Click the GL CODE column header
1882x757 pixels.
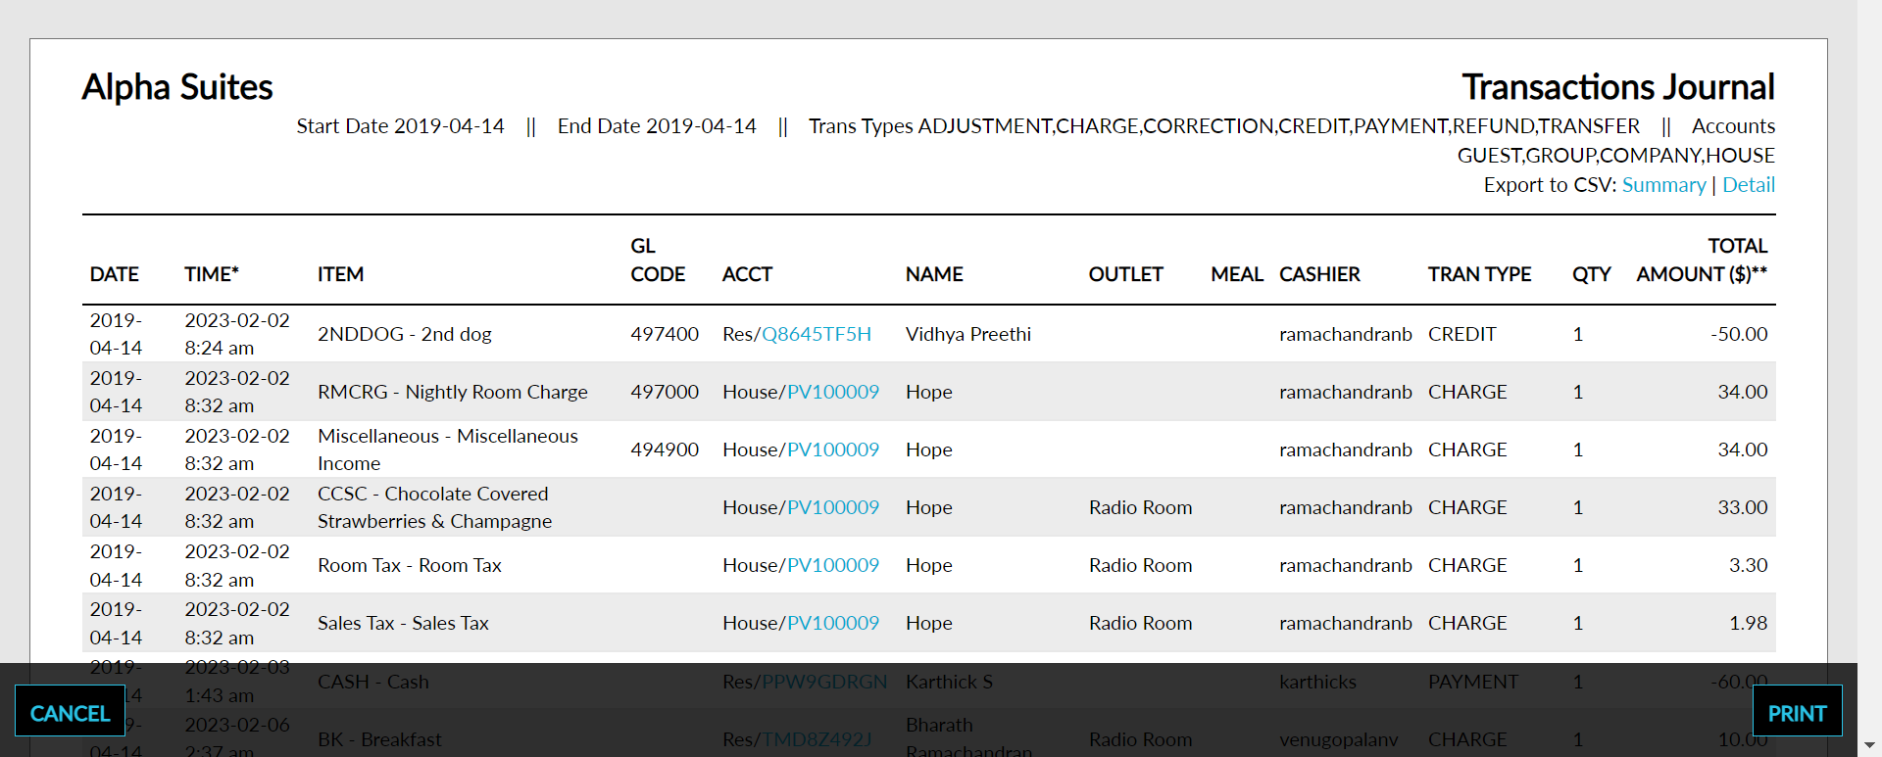658,260
